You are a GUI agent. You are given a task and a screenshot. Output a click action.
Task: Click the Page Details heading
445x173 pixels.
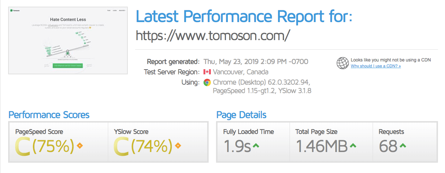242,115
